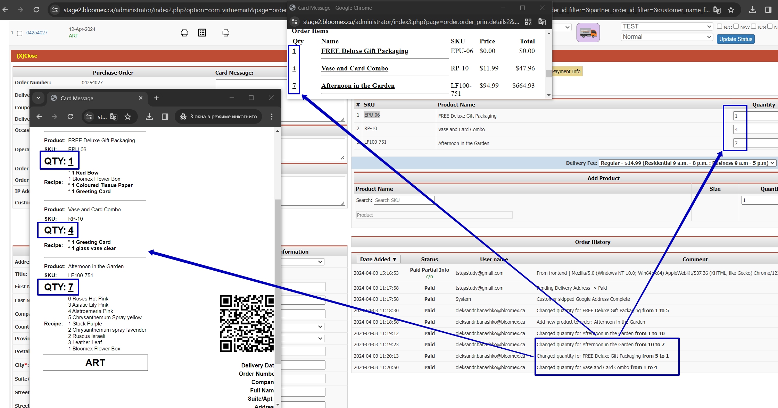Open three-dot menu of front Card Message window
The image size is (778, 408).
(x=272, y=117)
